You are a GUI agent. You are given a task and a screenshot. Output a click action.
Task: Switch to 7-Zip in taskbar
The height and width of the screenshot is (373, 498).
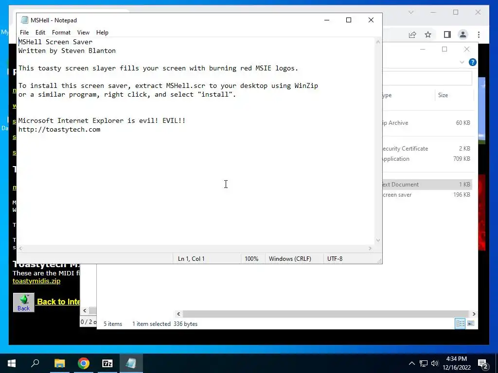tap(107, 363)
